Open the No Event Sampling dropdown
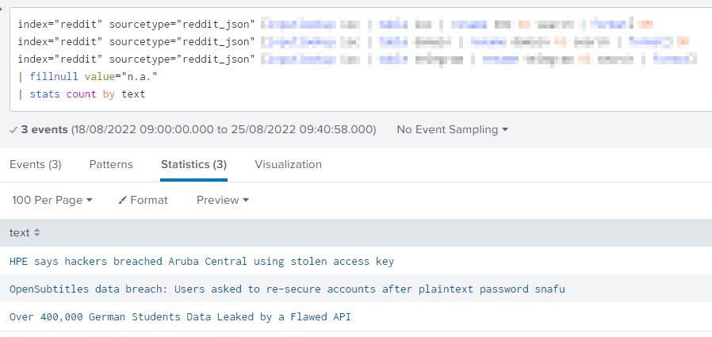The height and width of the screenshot is (337, 712). coord(452,129)
